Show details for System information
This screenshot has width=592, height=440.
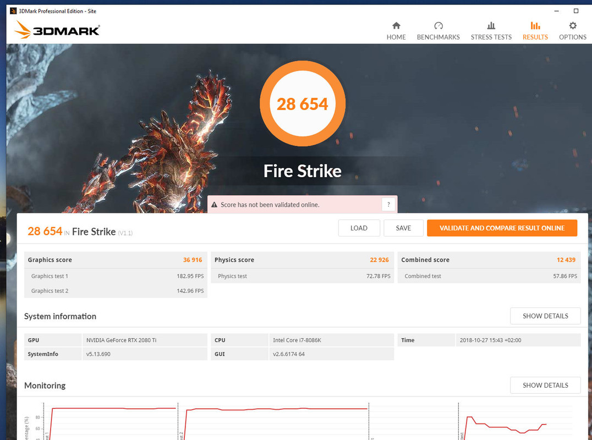click(x=545, y=316)
